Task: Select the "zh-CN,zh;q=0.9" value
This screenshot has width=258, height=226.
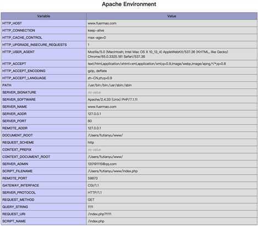Action: pyautogui.click(x=100, y=78)
